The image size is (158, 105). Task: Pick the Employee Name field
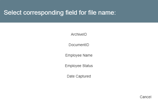[79, 55]
